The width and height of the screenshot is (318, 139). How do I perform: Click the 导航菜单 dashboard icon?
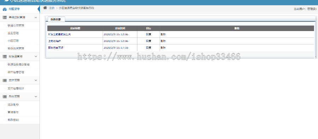pyautogui.click(x=5, y=9)
